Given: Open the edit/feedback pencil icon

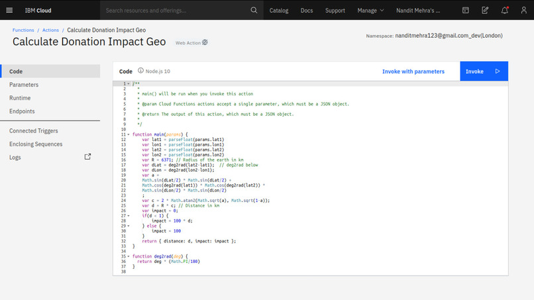Looking at the screenshot, I should [x=485, y=10].
